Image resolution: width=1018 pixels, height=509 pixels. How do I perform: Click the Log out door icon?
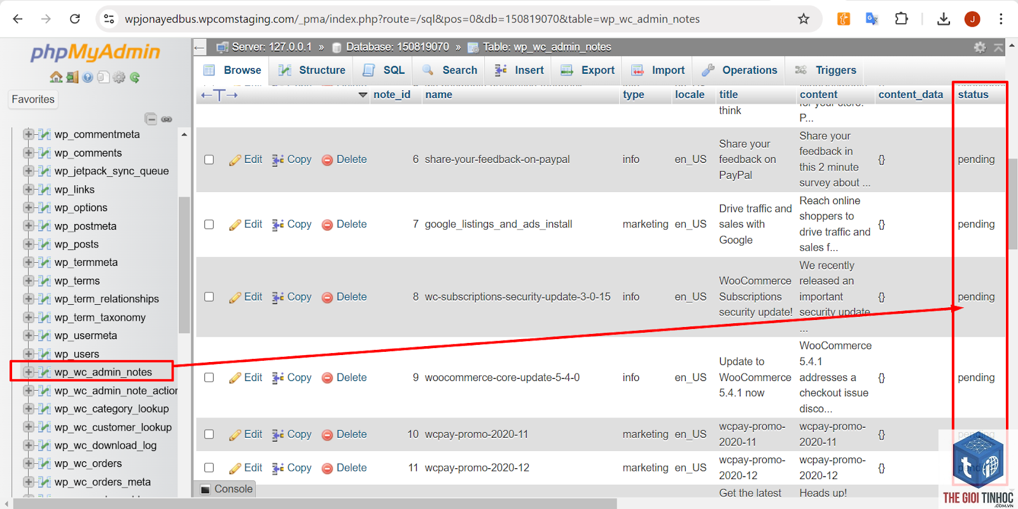[x=72, y=77]
